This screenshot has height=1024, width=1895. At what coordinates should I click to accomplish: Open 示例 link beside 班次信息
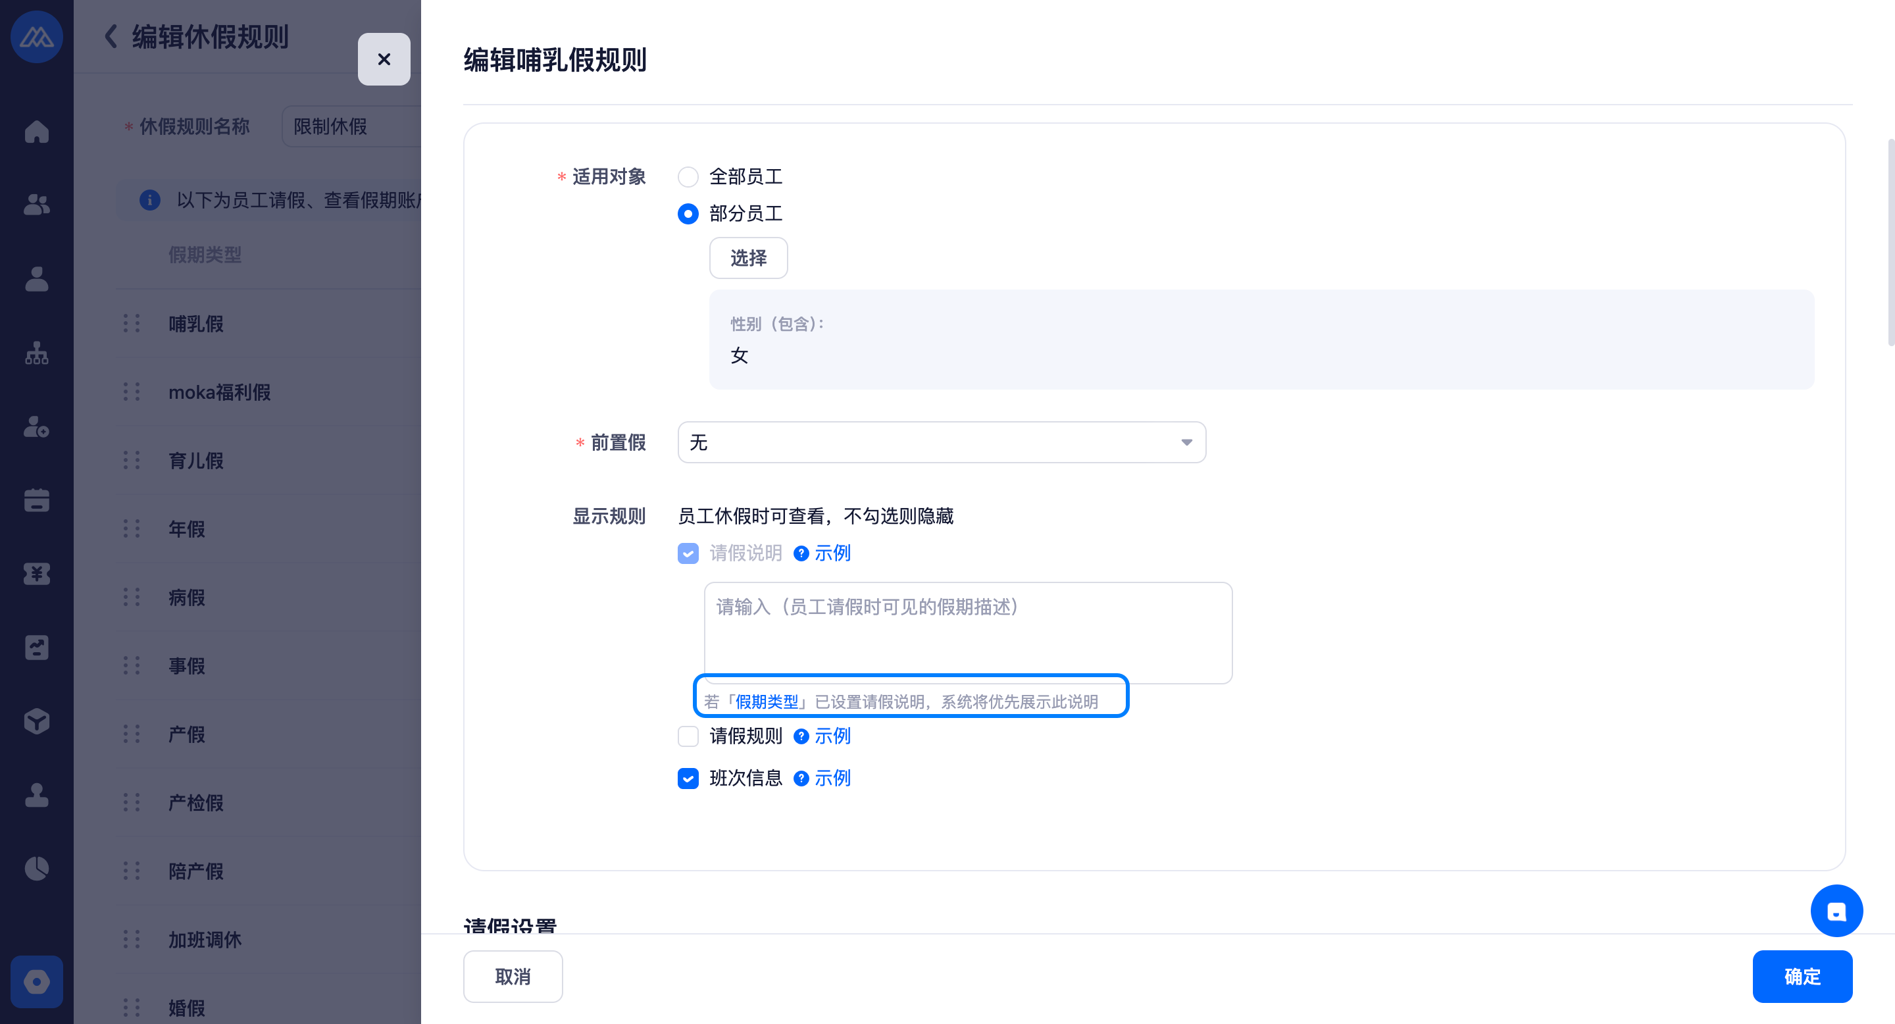[833, 779]
